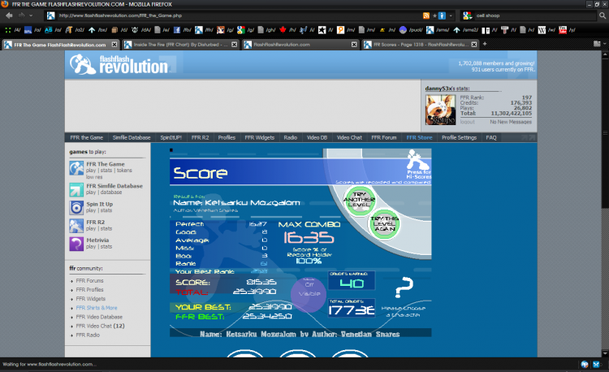The height and width of the screenshot is (372, 609).
Task: Click the browser forward arrow
Action: 21,15
